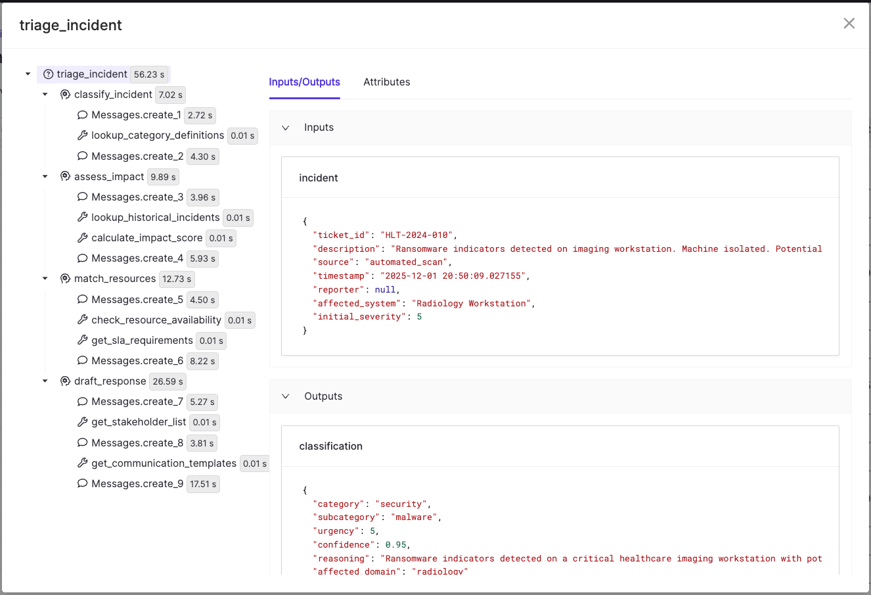
Task: Select the assess_impact span
Action: (x=109, y=177)
